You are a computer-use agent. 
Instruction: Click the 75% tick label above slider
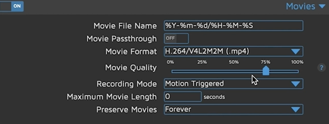point(265,62)
